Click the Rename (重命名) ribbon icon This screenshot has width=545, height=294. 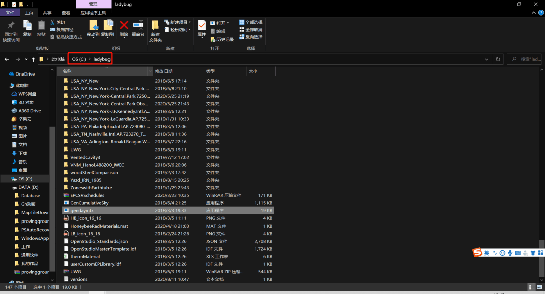coord(138,25)
